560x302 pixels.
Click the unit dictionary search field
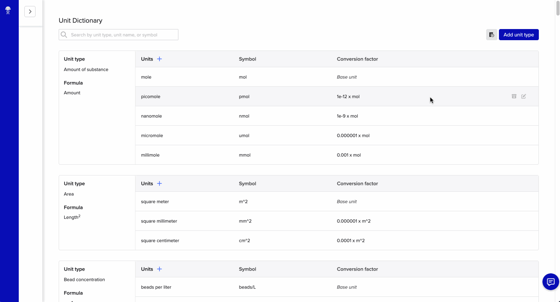(123, 35)
